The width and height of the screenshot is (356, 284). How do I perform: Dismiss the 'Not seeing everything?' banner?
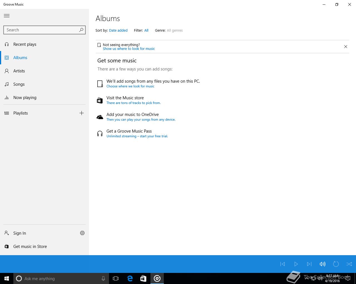345,47
